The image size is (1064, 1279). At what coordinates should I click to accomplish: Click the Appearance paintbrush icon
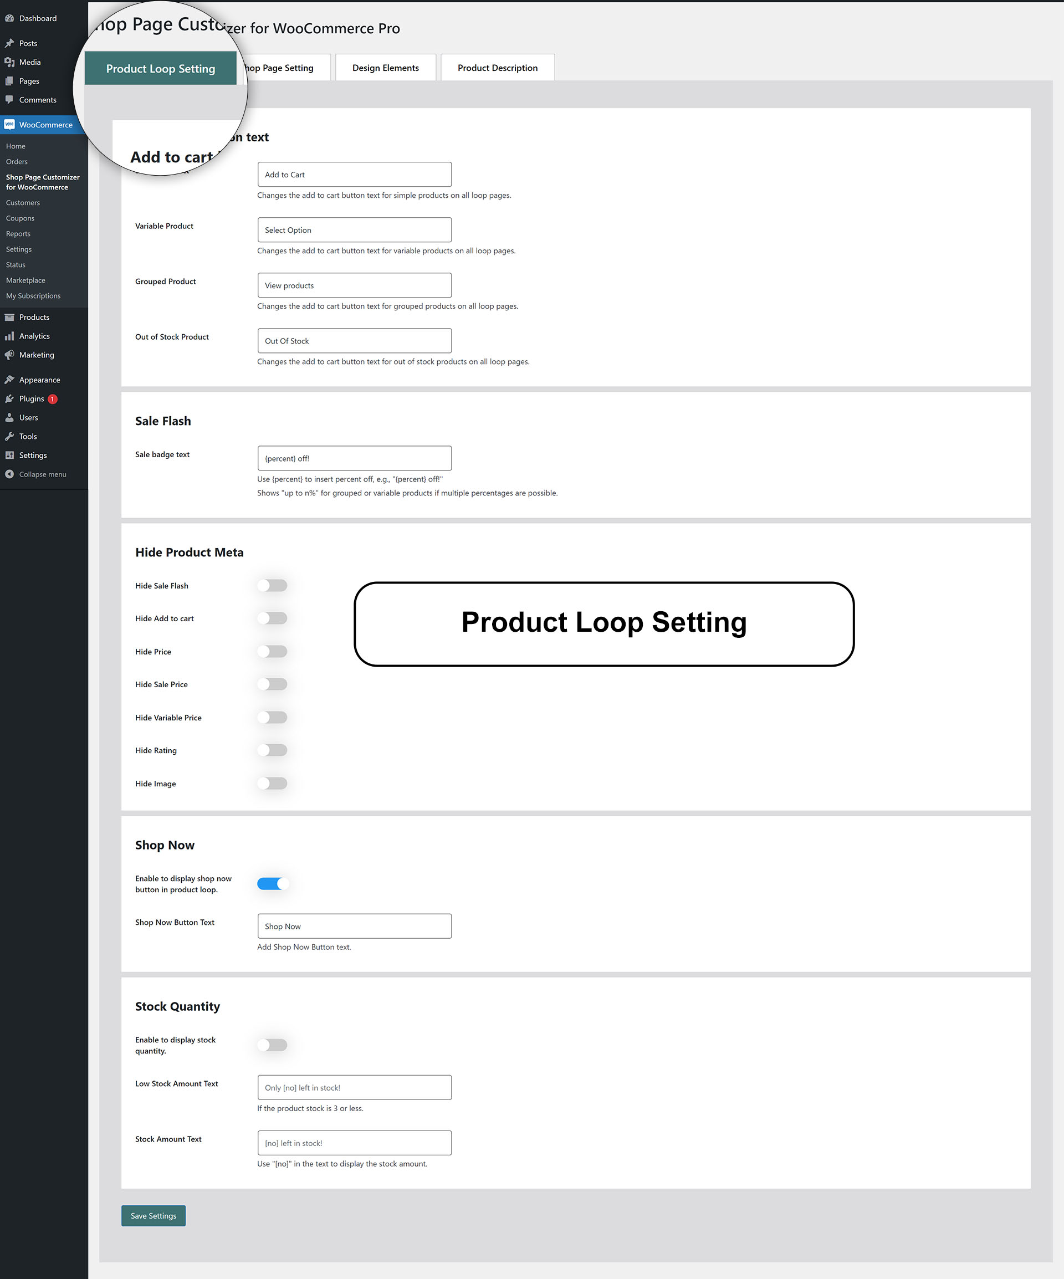click(10, 380)
